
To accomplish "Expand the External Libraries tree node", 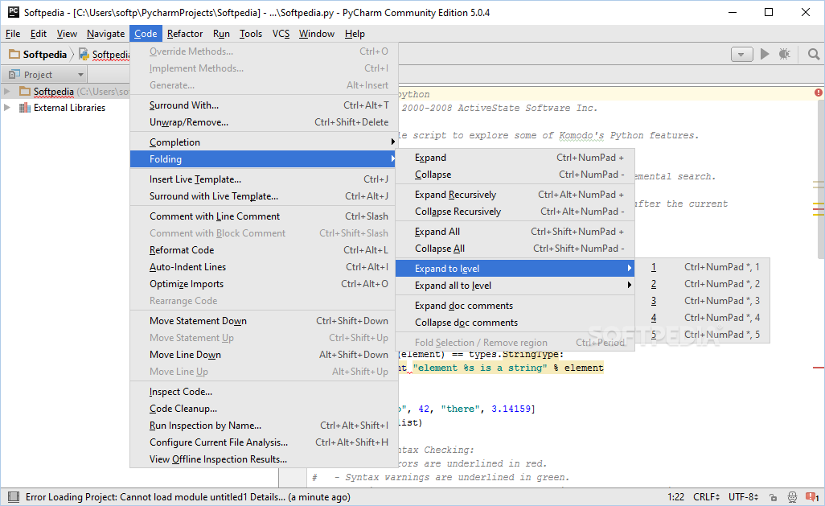I will (x=7, y=108).
